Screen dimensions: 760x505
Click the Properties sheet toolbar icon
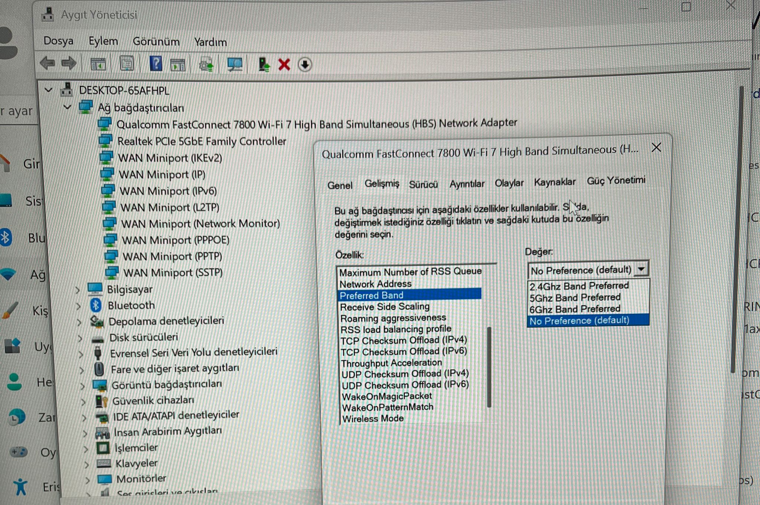tap(127, 64)
